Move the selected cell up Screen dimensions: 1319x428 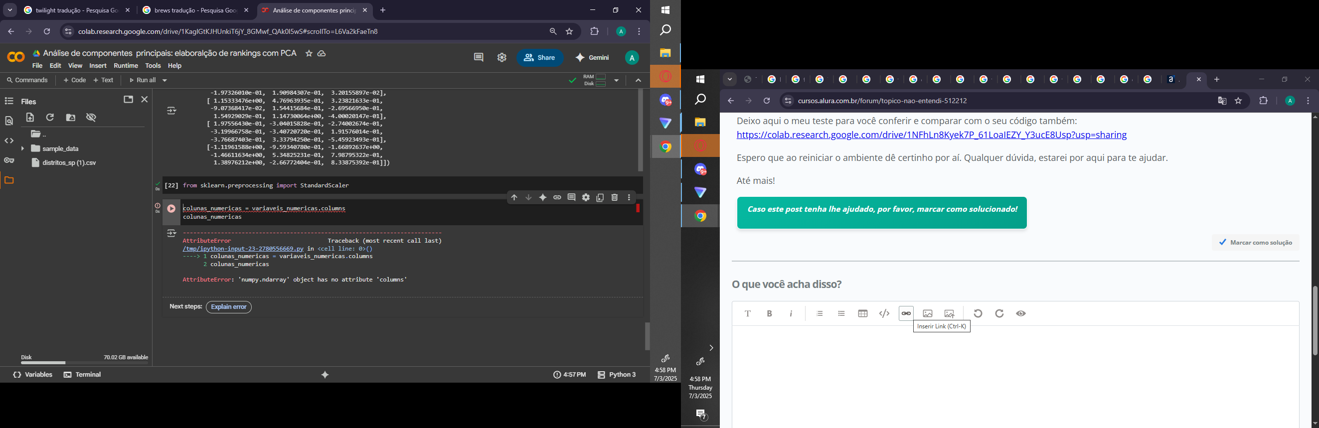[514, 198]
